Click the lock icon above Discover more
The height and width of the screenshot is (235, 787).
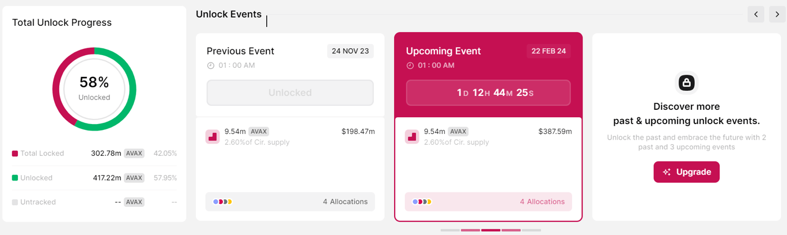[x=686, y=83]
